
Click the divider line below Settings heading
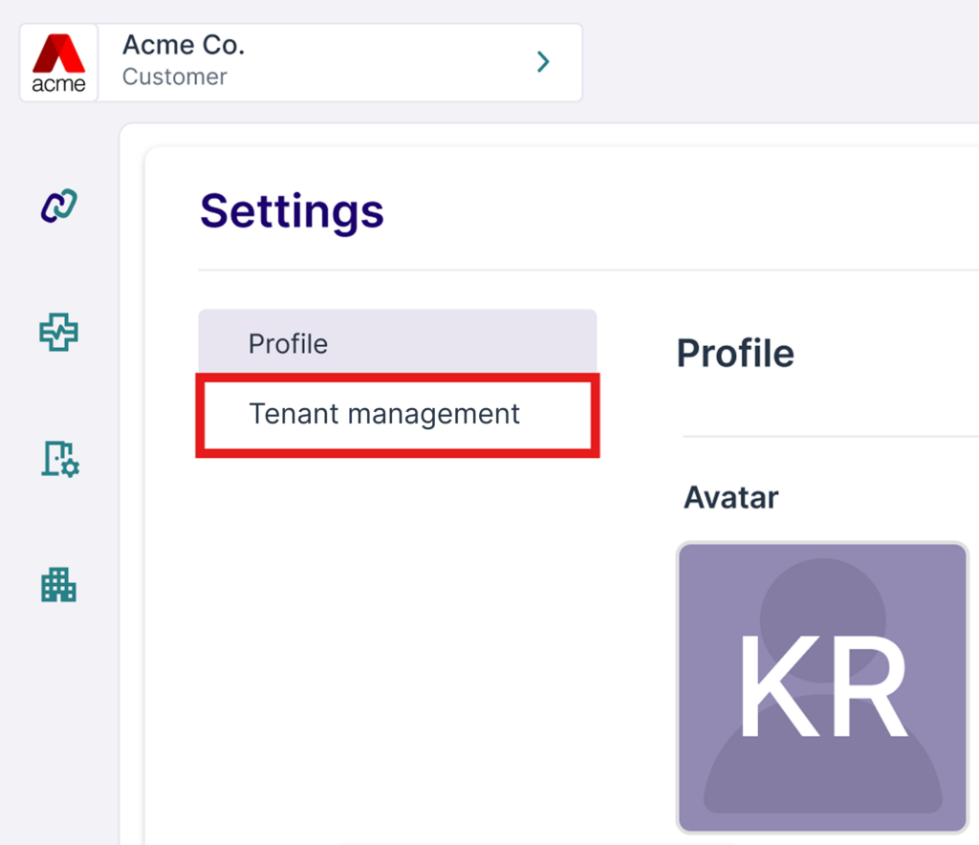coord(574,271)
